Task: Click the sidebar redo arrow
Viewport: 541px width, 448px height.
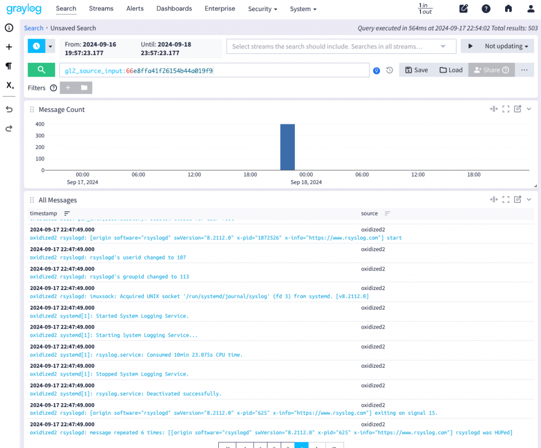Action: click(x=9, y=128)
